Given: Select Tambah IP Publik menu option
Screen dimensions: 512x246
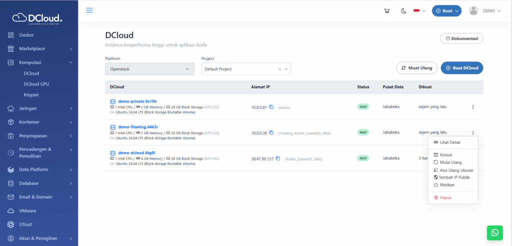Looking at the screenshot, I should (x=453, y=177).
